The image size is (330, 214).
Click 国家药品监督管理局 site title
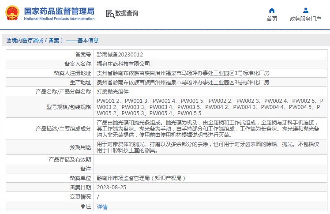pyautogui.click(x=60, y=11)
